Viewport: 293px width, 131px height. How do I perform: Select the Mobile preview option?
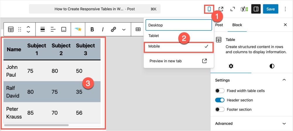179,47
